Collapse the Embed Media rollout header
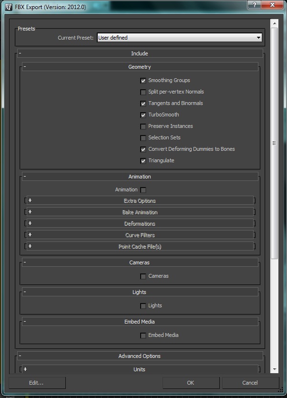Viewport: 287px width, 398px height. coord(140,321)
